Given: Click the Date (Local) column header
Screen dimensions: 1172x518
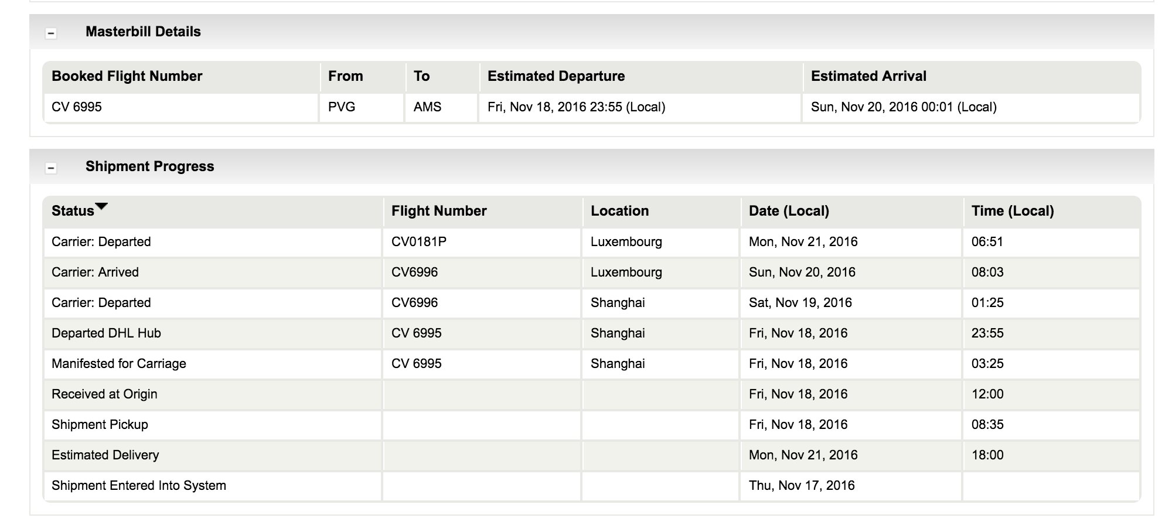Looking at the screenshot, I should pos(789,211).
